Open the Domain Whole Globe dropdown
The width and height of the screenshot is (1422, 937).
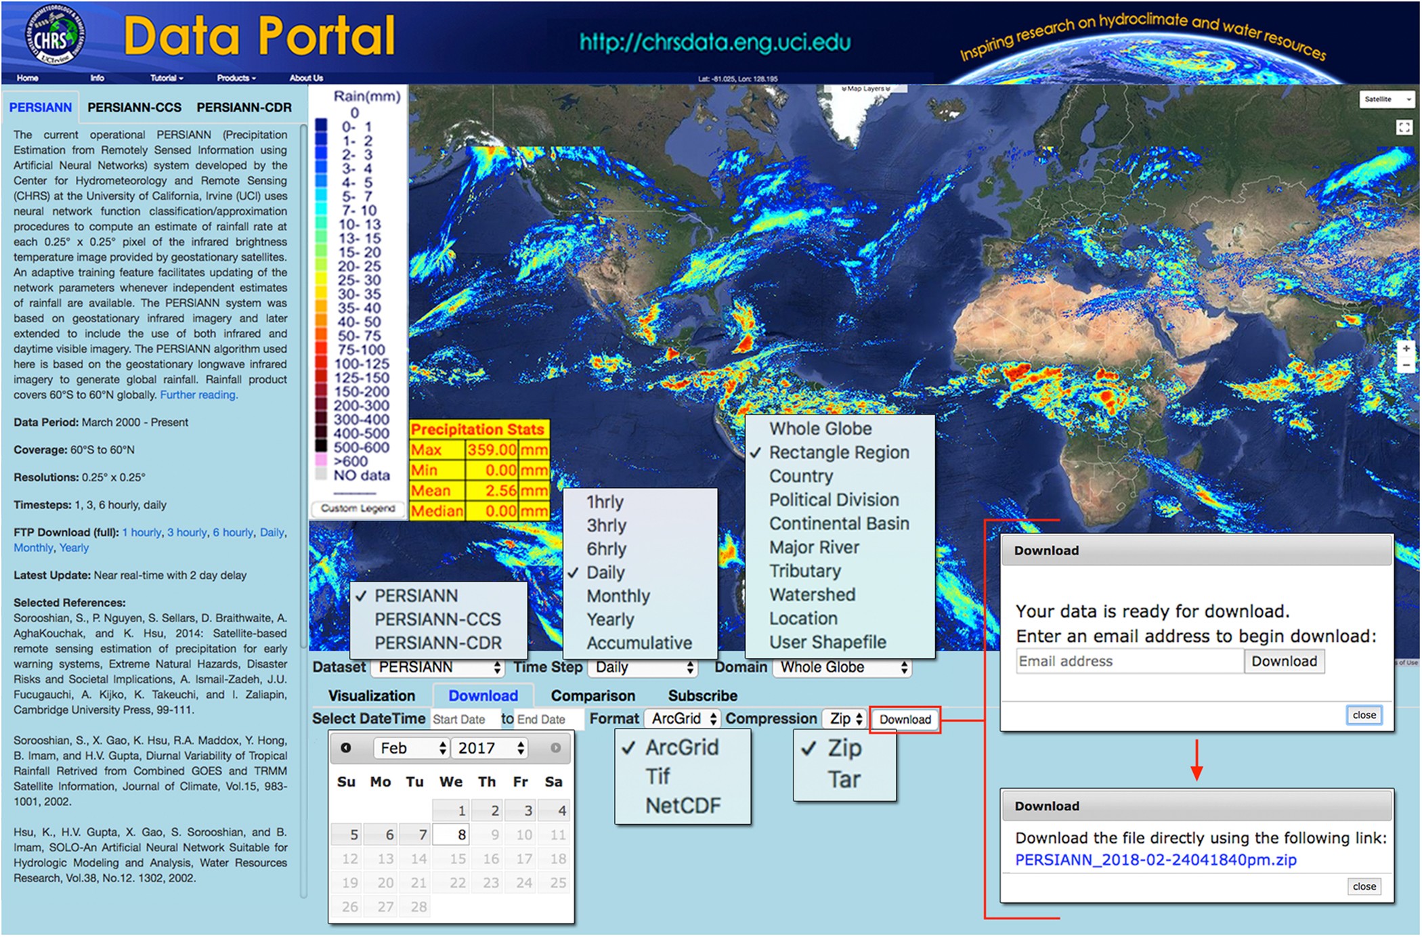(842, 668)
